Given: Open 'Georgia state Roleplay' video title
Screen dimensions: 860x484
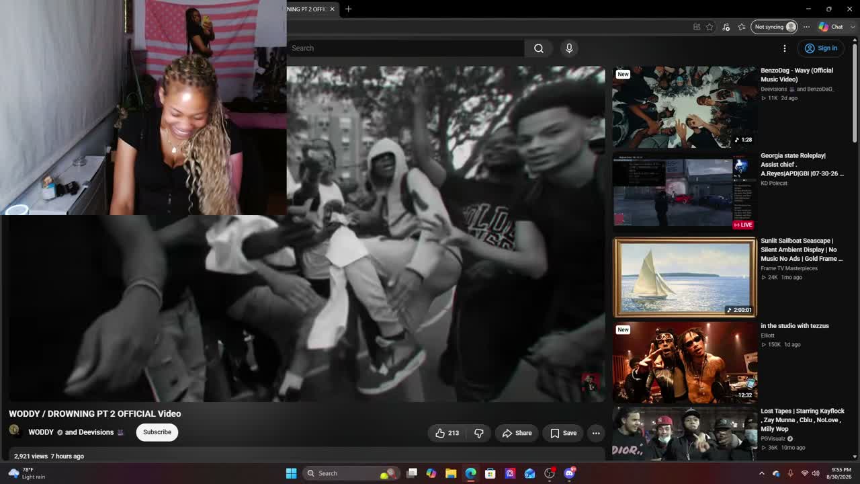Looking at the screenshot, I should 802,164.
